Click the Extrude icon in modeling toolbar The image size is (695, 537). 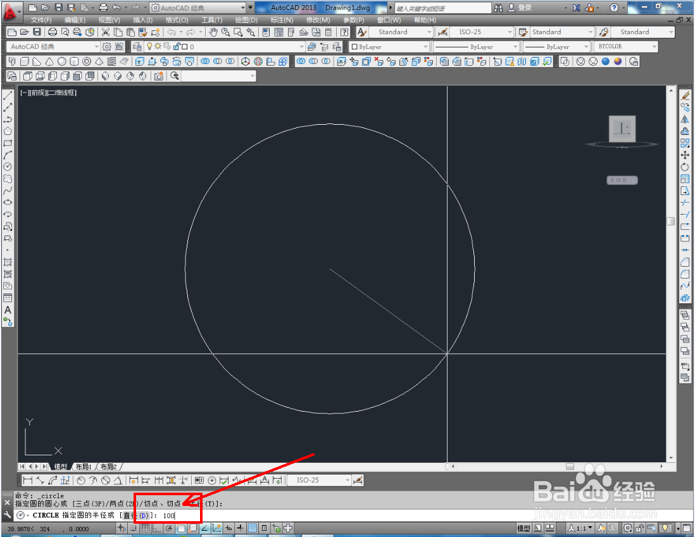coord(140,61)
